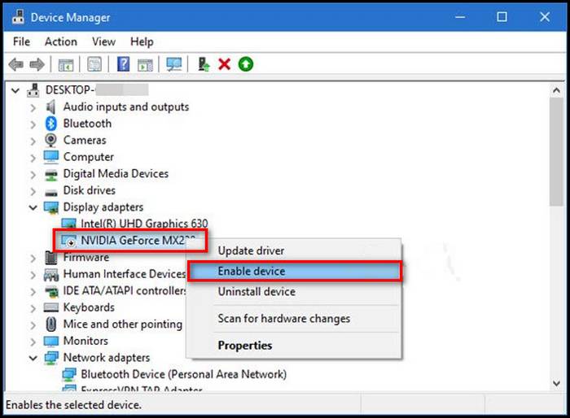Viewport: 570px width, 418px height.
Task: Click the Computer category monitor icon
Action: click(x=50, y=157)
